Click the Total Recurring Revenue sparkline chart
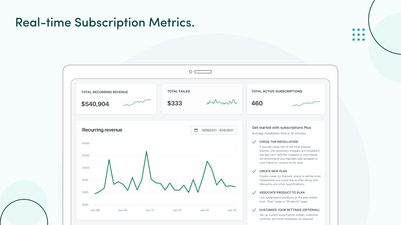401x225 pixels. pos(137,102)
